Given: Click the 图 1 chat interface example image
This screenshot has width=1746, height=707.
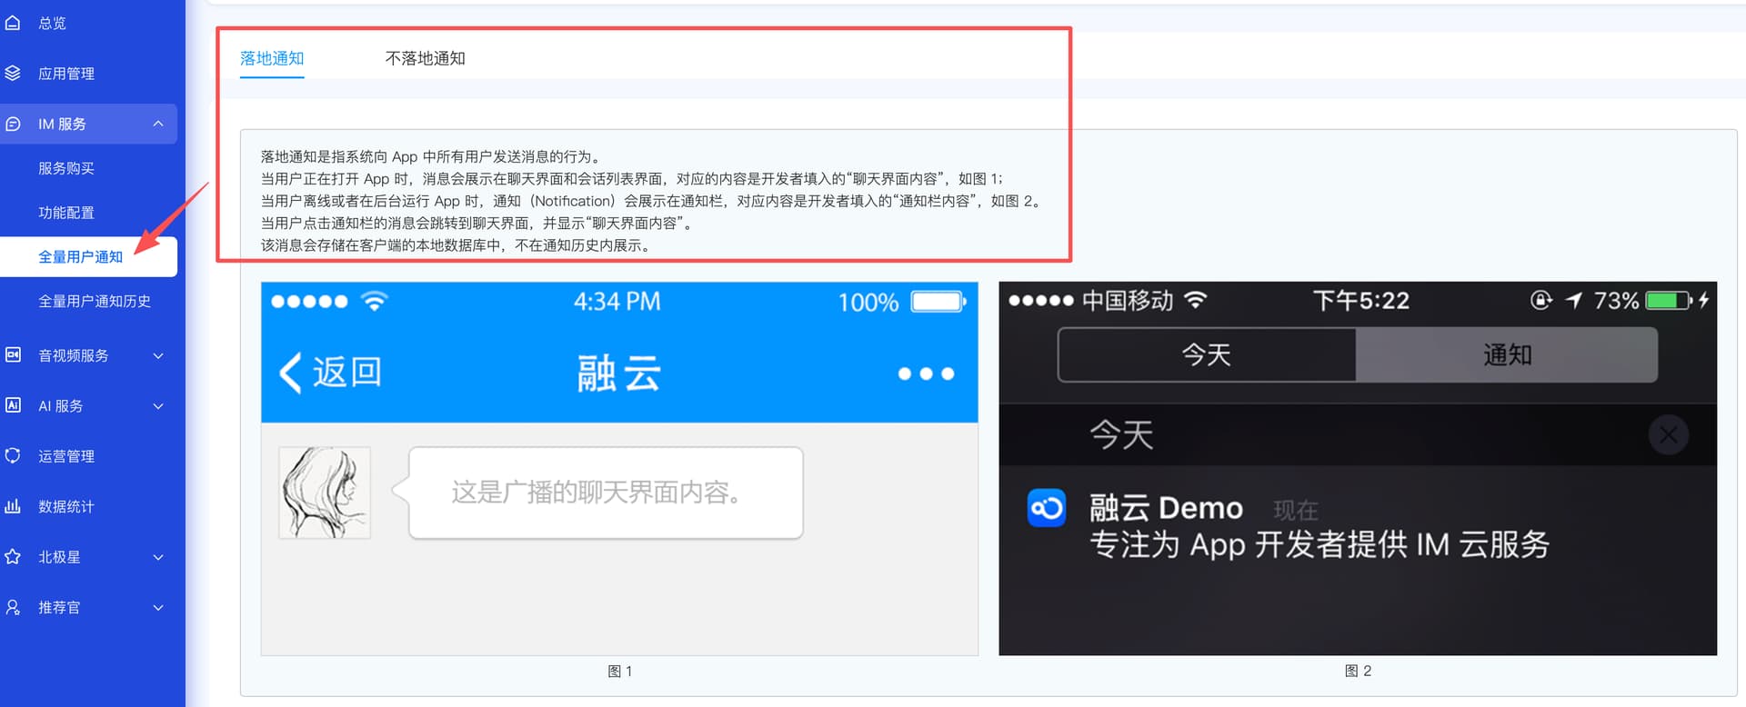Looking at the screenshot, I should pyautogui.click(x=619, y=468).
